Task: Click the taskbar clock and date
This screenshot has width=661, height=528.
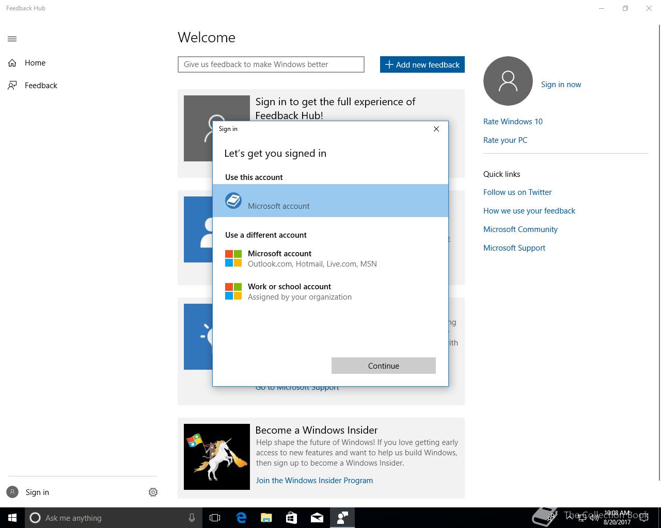Action: coord(617,518)
